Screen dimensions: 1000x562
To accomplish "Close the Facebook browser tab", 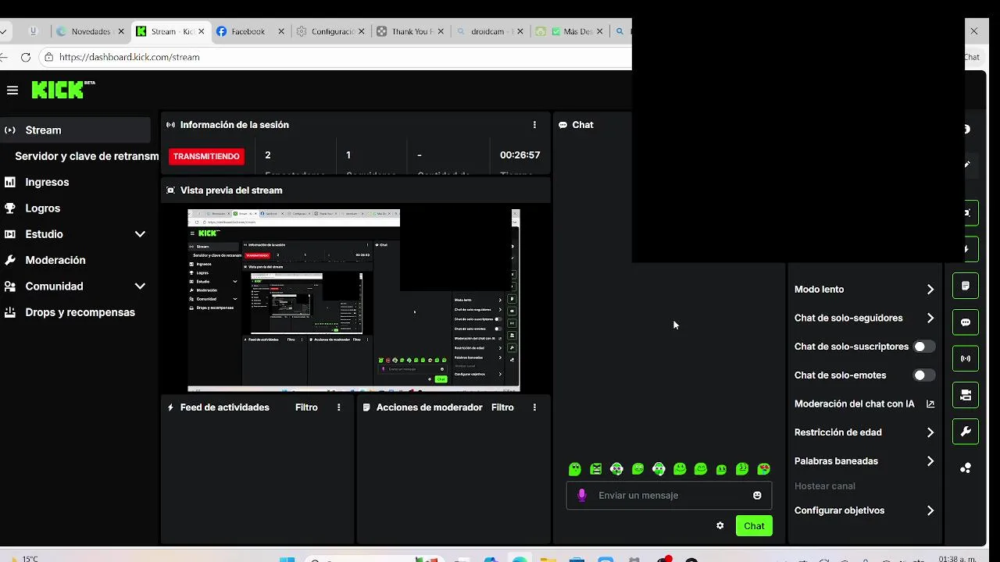I will pos(281,31).
